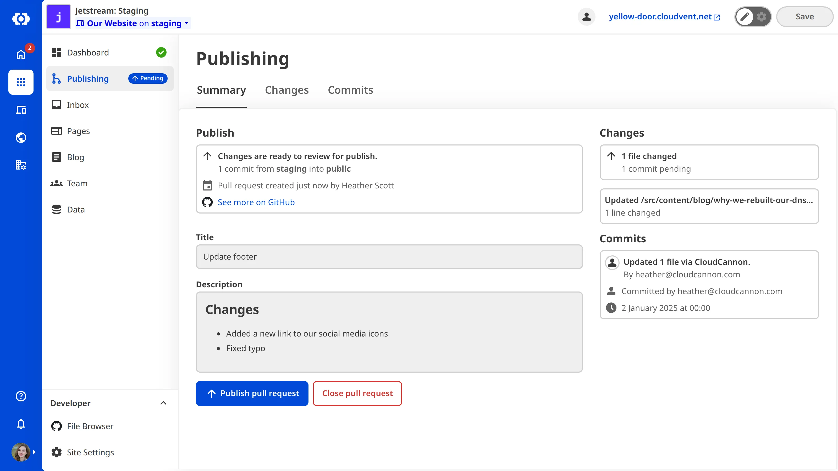Click the Pending status badge
The image size is (838, 471).
click(x=148, y=78)
